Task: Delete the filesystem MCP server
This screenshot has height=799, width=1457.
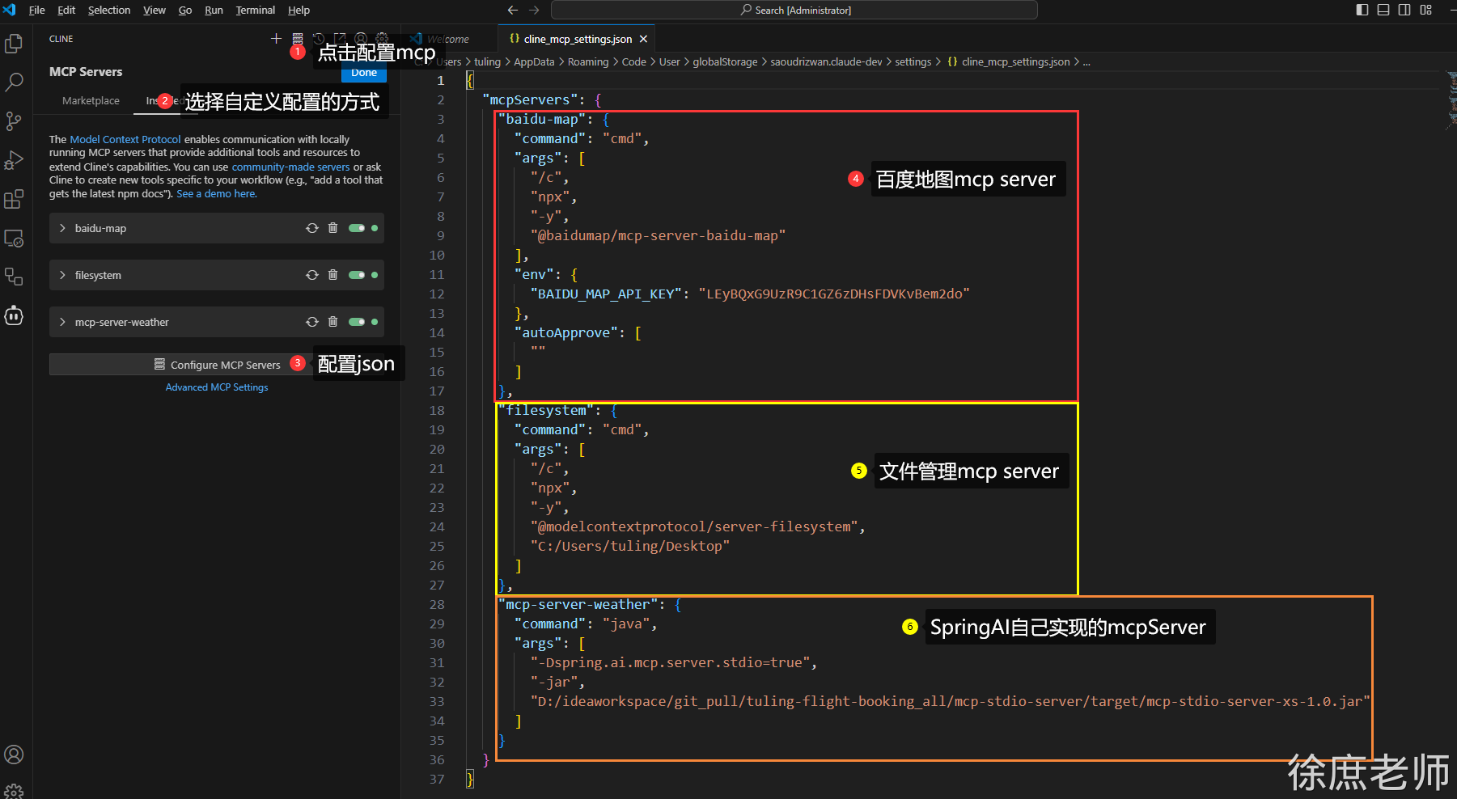Action: click(x=332, y=275)
